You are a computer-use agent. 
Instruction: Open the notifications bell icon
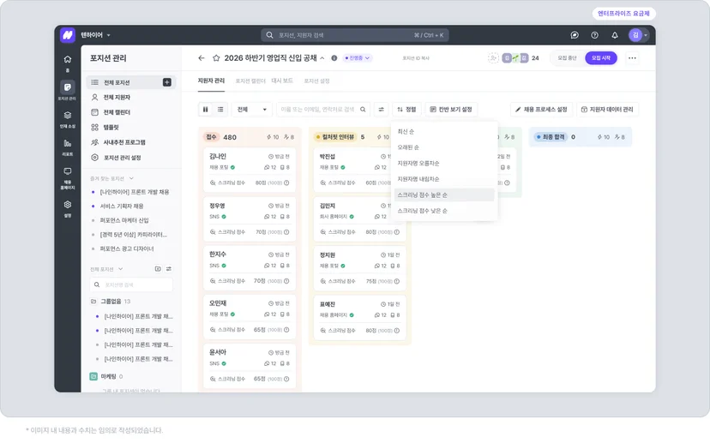[x=615, y=35]
